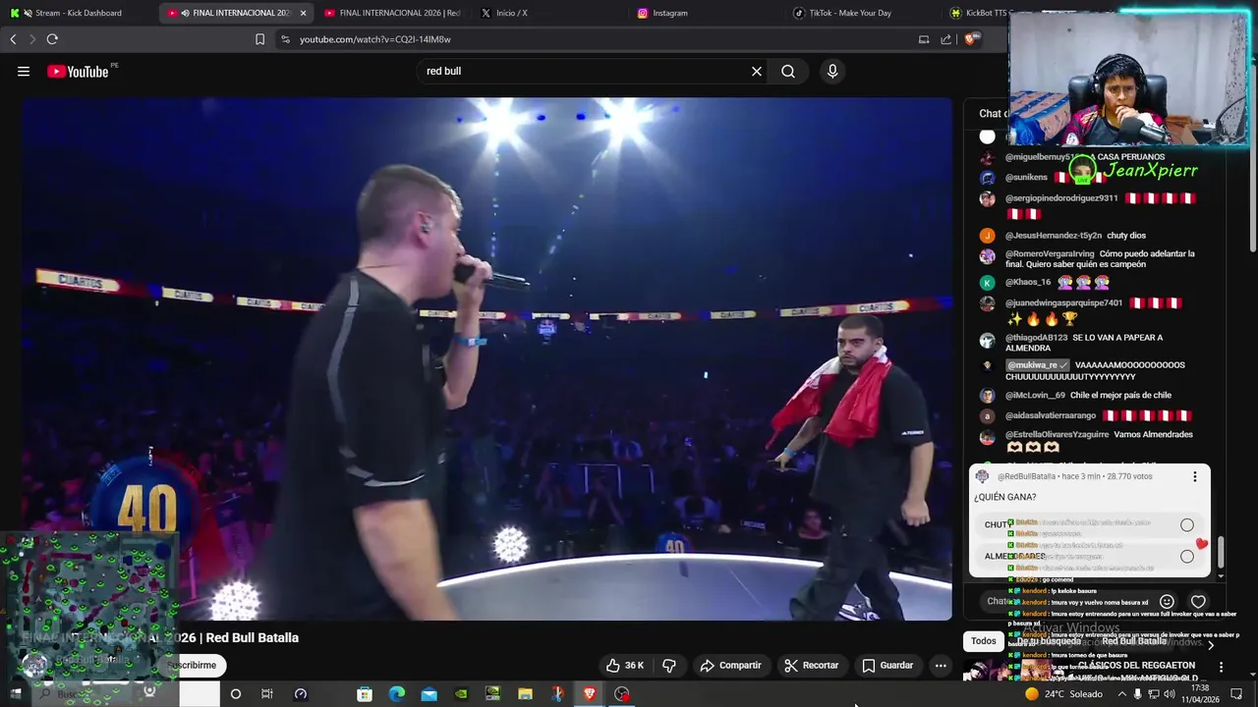
Task: Switch to the KickBot TTS tab
Action: point(978,13)
